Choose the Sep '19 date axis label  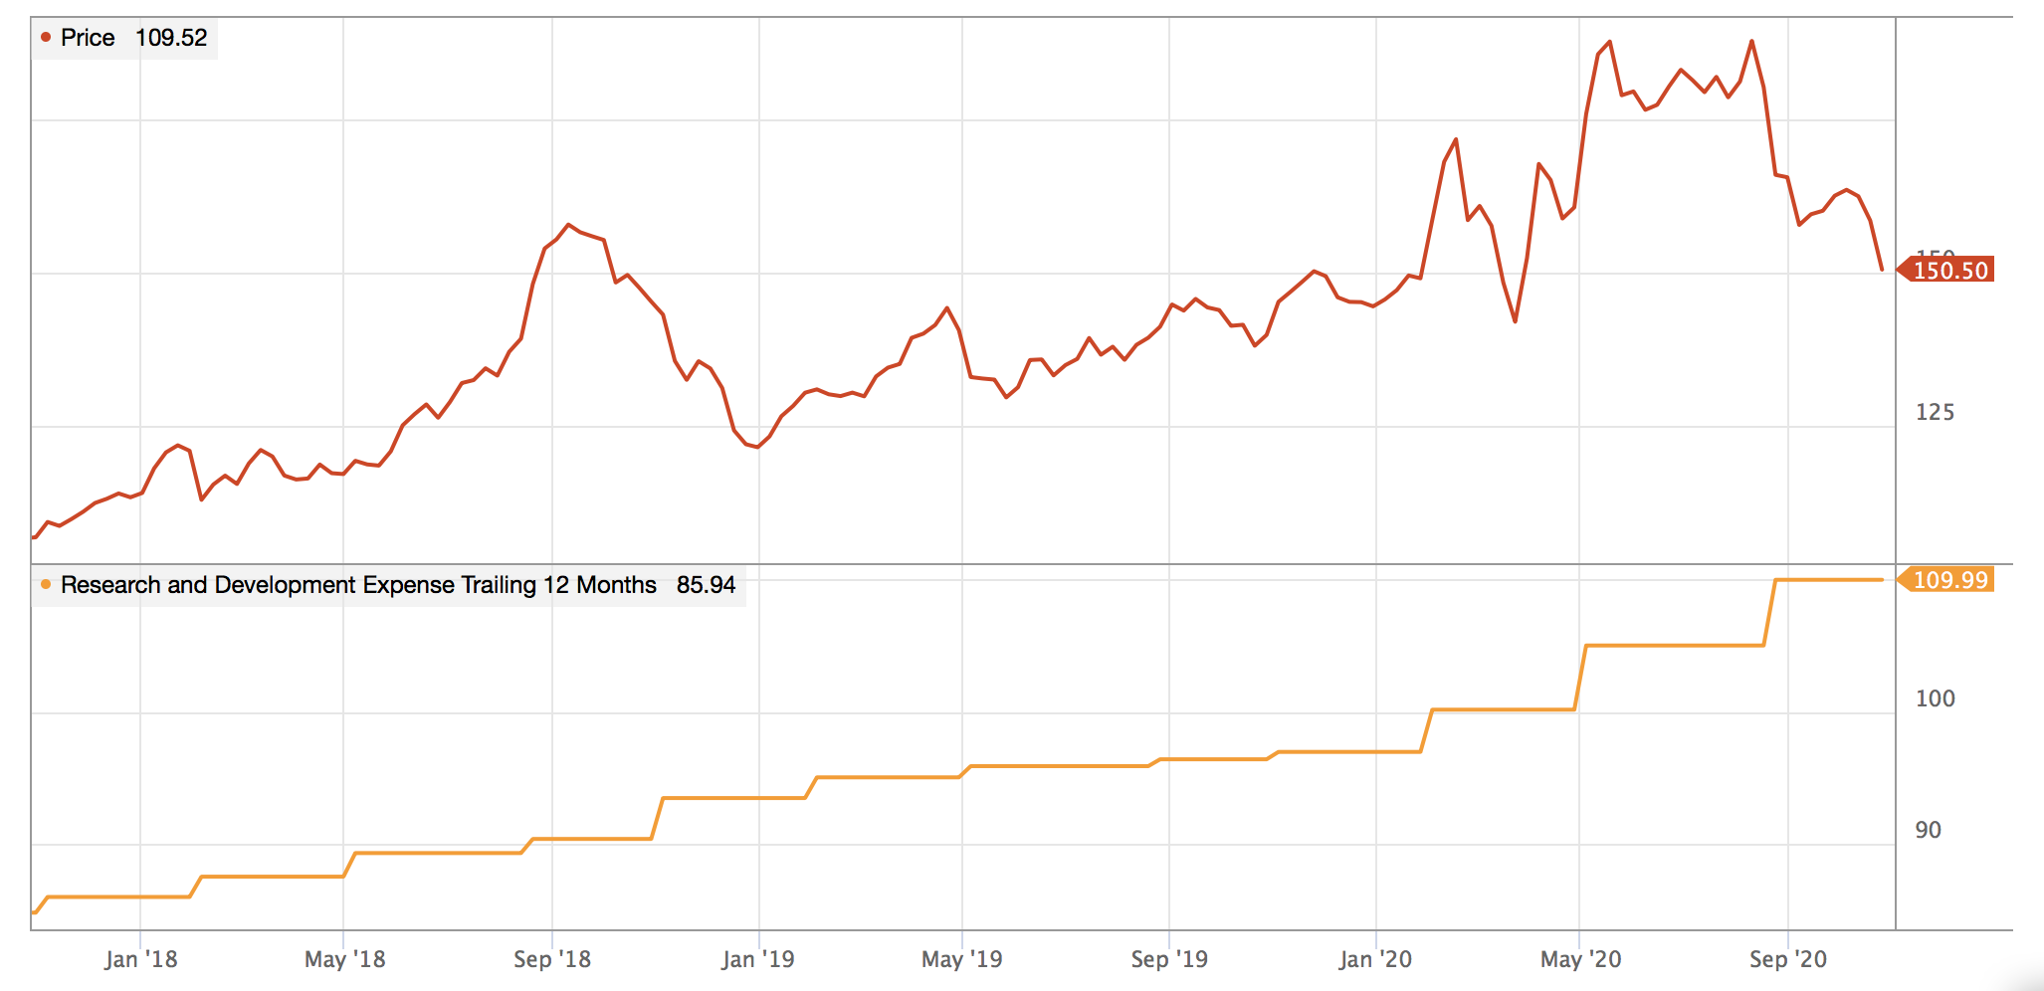(1169, 959)
